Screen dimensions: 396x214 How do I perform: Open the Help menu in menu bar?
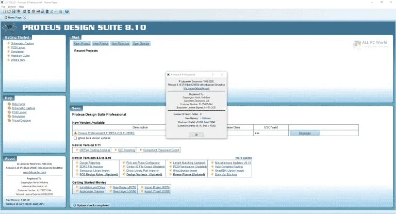tap(21, 7)
